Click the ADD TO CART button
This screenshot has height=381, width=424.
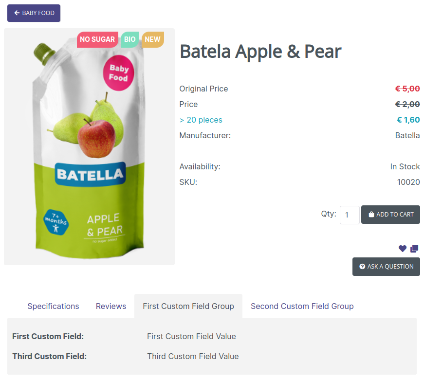pyautogui.click(x=390, y=215)
